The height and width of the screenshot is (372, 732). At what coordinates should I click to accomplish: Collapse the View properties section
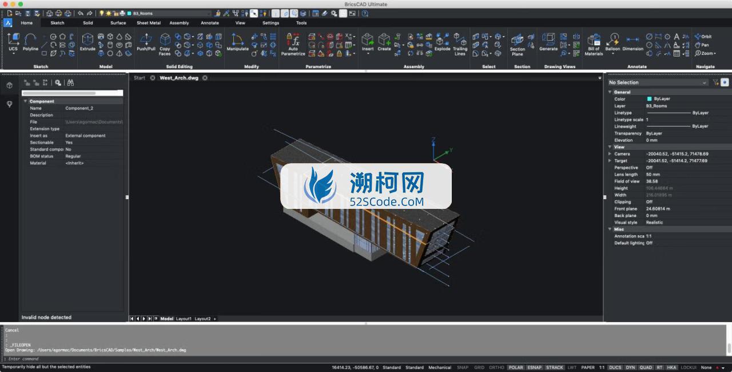click(x=610, y=147)
